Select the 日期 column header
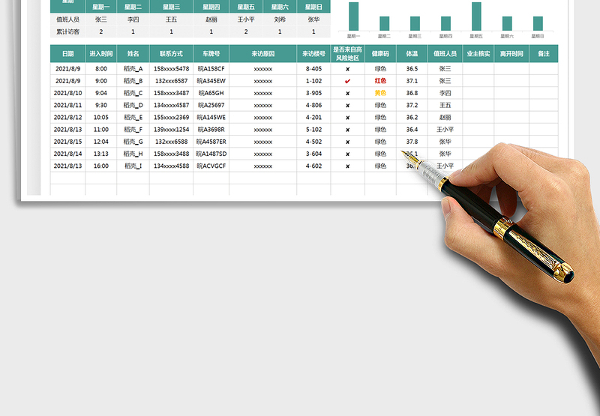The width and height of the screenshot is (600, 416). (x=67, y=54)
